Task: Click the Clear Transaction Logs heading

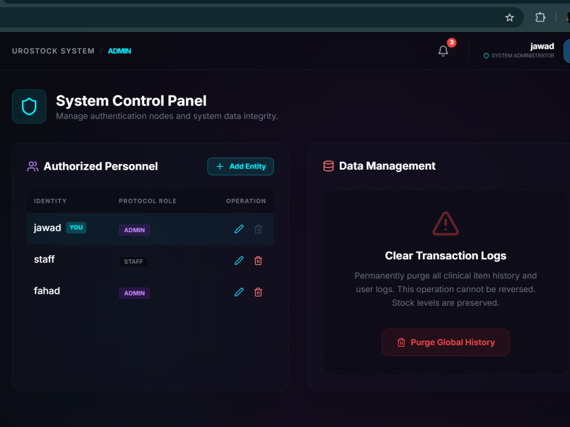Action: (446, 256)
